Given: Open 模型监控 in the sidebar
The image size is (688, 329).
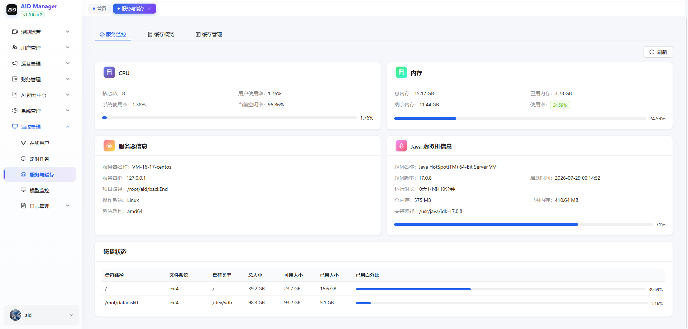Looking at the screenshot, I should [40, 190].
